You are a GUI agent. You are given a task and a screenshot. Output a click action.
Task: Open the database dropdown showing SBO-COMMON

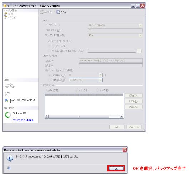(140, 25)
